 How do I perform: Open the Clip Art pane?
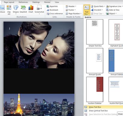pyautogui.click(x=9, y=10)
